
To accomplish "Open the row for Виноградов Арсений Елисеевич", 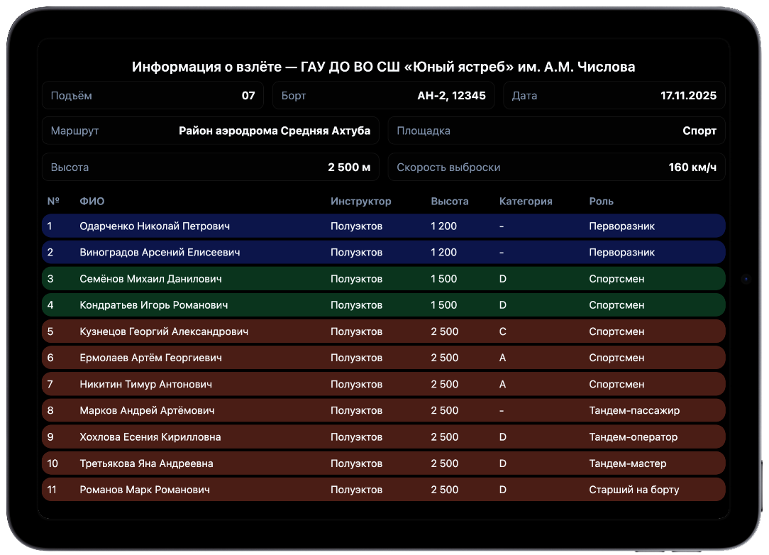I will 383,253.
